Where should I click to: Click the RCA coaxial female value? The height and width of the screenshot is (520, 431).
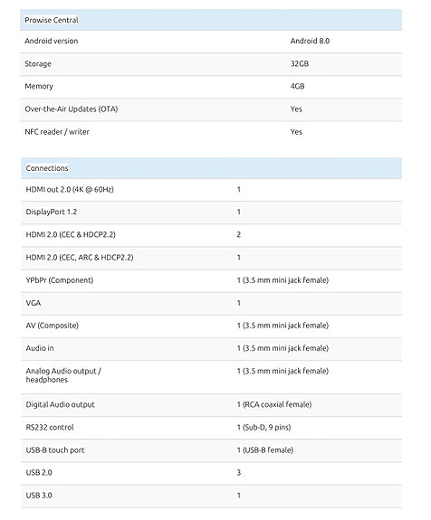(x=274, y=404)
